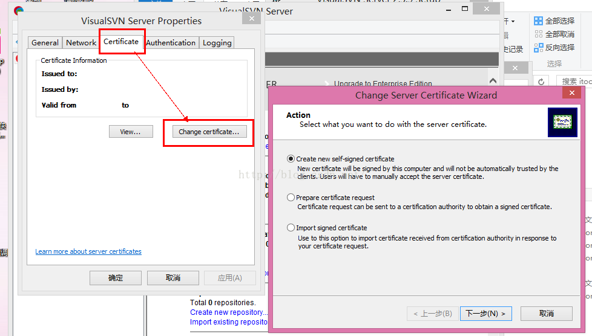This screenshot has width=592, height=336.
Task: Click Import existing repository link
Action: 229,321
